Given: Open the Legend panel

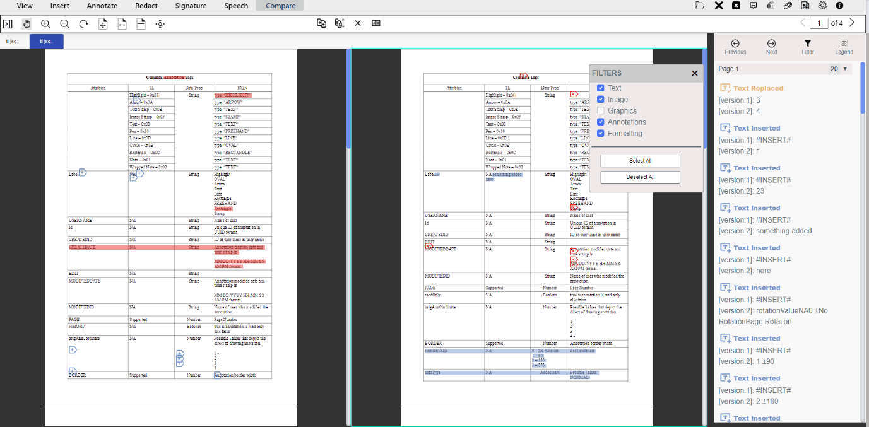Looking at the screenshot, I should (844, 47).
